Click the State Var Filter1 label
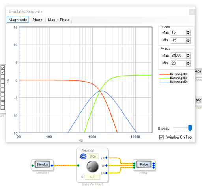Image resolution: width=202 pixels, height=189 pixels. (92, 185)
